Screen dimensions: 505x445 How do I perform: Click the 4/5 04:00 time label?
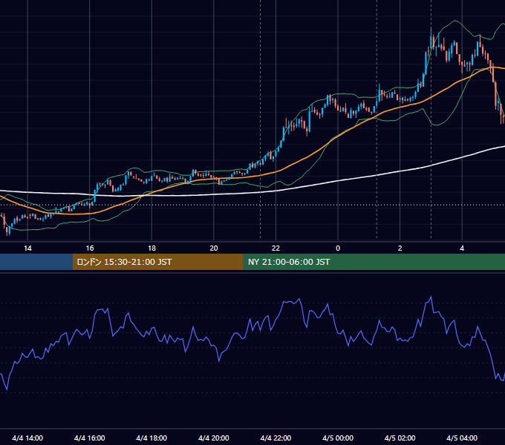[x=462, y=438]
